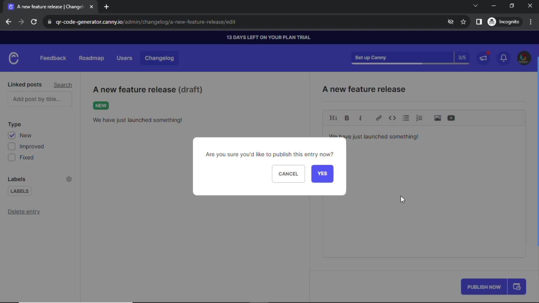Select the Bold formatting icon

click(347, 118)
